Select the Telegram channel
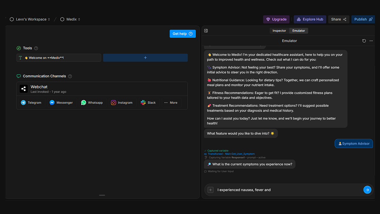The height and width of the screenshot is (214, 380). click(x=31, y=103)
